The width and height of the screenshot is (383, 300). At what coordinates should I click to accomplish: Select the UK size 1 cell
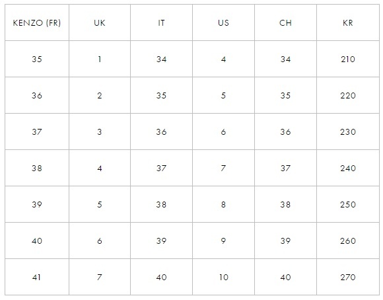click(x=100, y=59)
